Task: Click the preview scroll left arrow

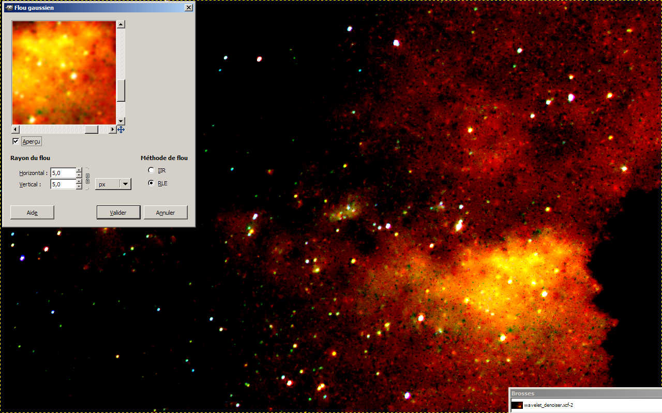Action: click(x=16, y=130)
